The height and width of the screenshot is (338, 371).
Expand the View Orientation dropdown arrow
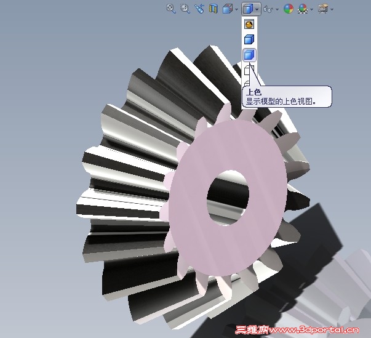236,9
